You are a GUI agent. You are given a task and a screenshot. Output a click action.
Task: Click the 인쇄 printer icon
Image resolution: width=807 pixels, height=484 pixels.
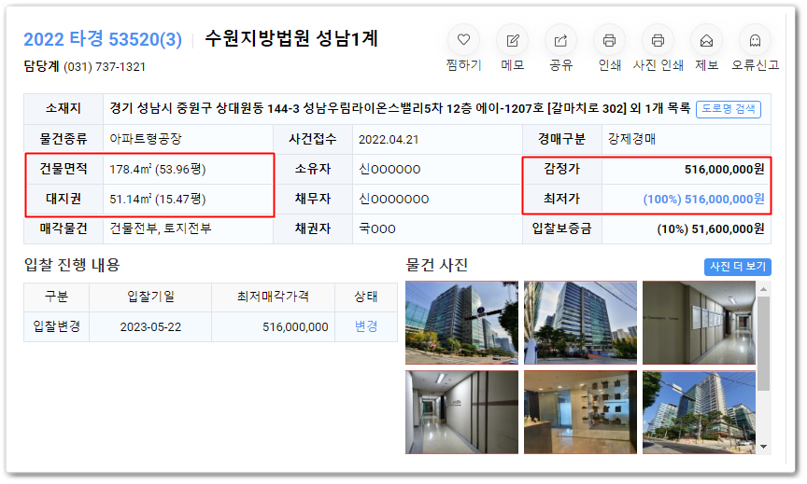click(x=609, y=40)
